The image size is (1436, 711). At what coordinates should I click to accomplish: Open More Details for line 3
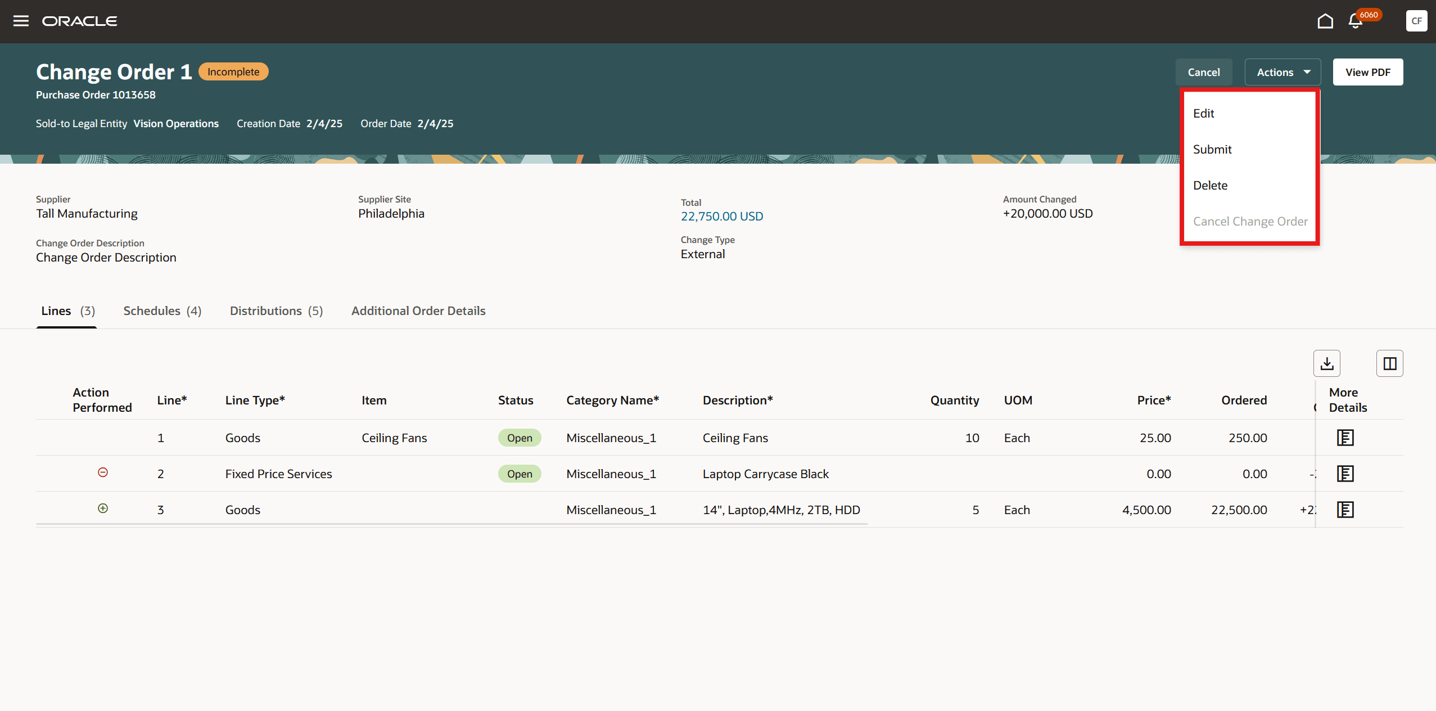tap(1345, 510)
